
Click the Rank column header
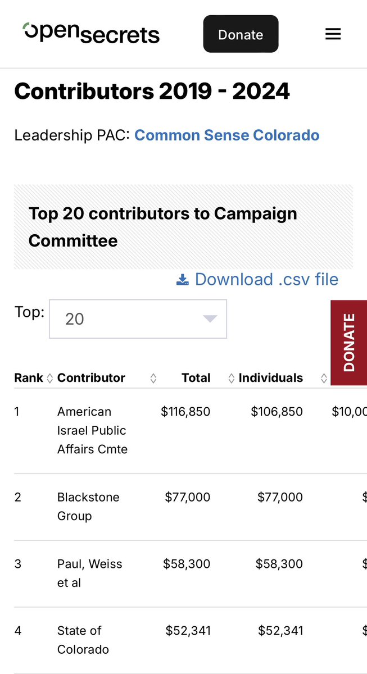[x=28, y=378]
